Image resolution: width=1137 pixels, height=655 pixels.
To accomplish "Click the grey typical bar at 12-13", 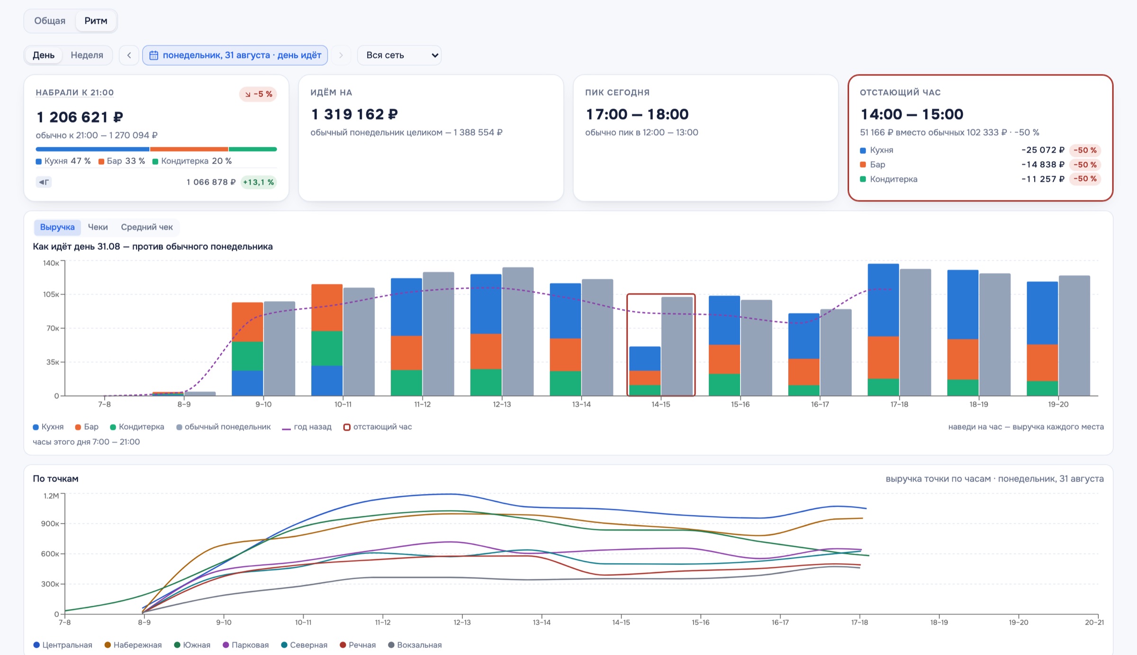I will tap(518, 331).
